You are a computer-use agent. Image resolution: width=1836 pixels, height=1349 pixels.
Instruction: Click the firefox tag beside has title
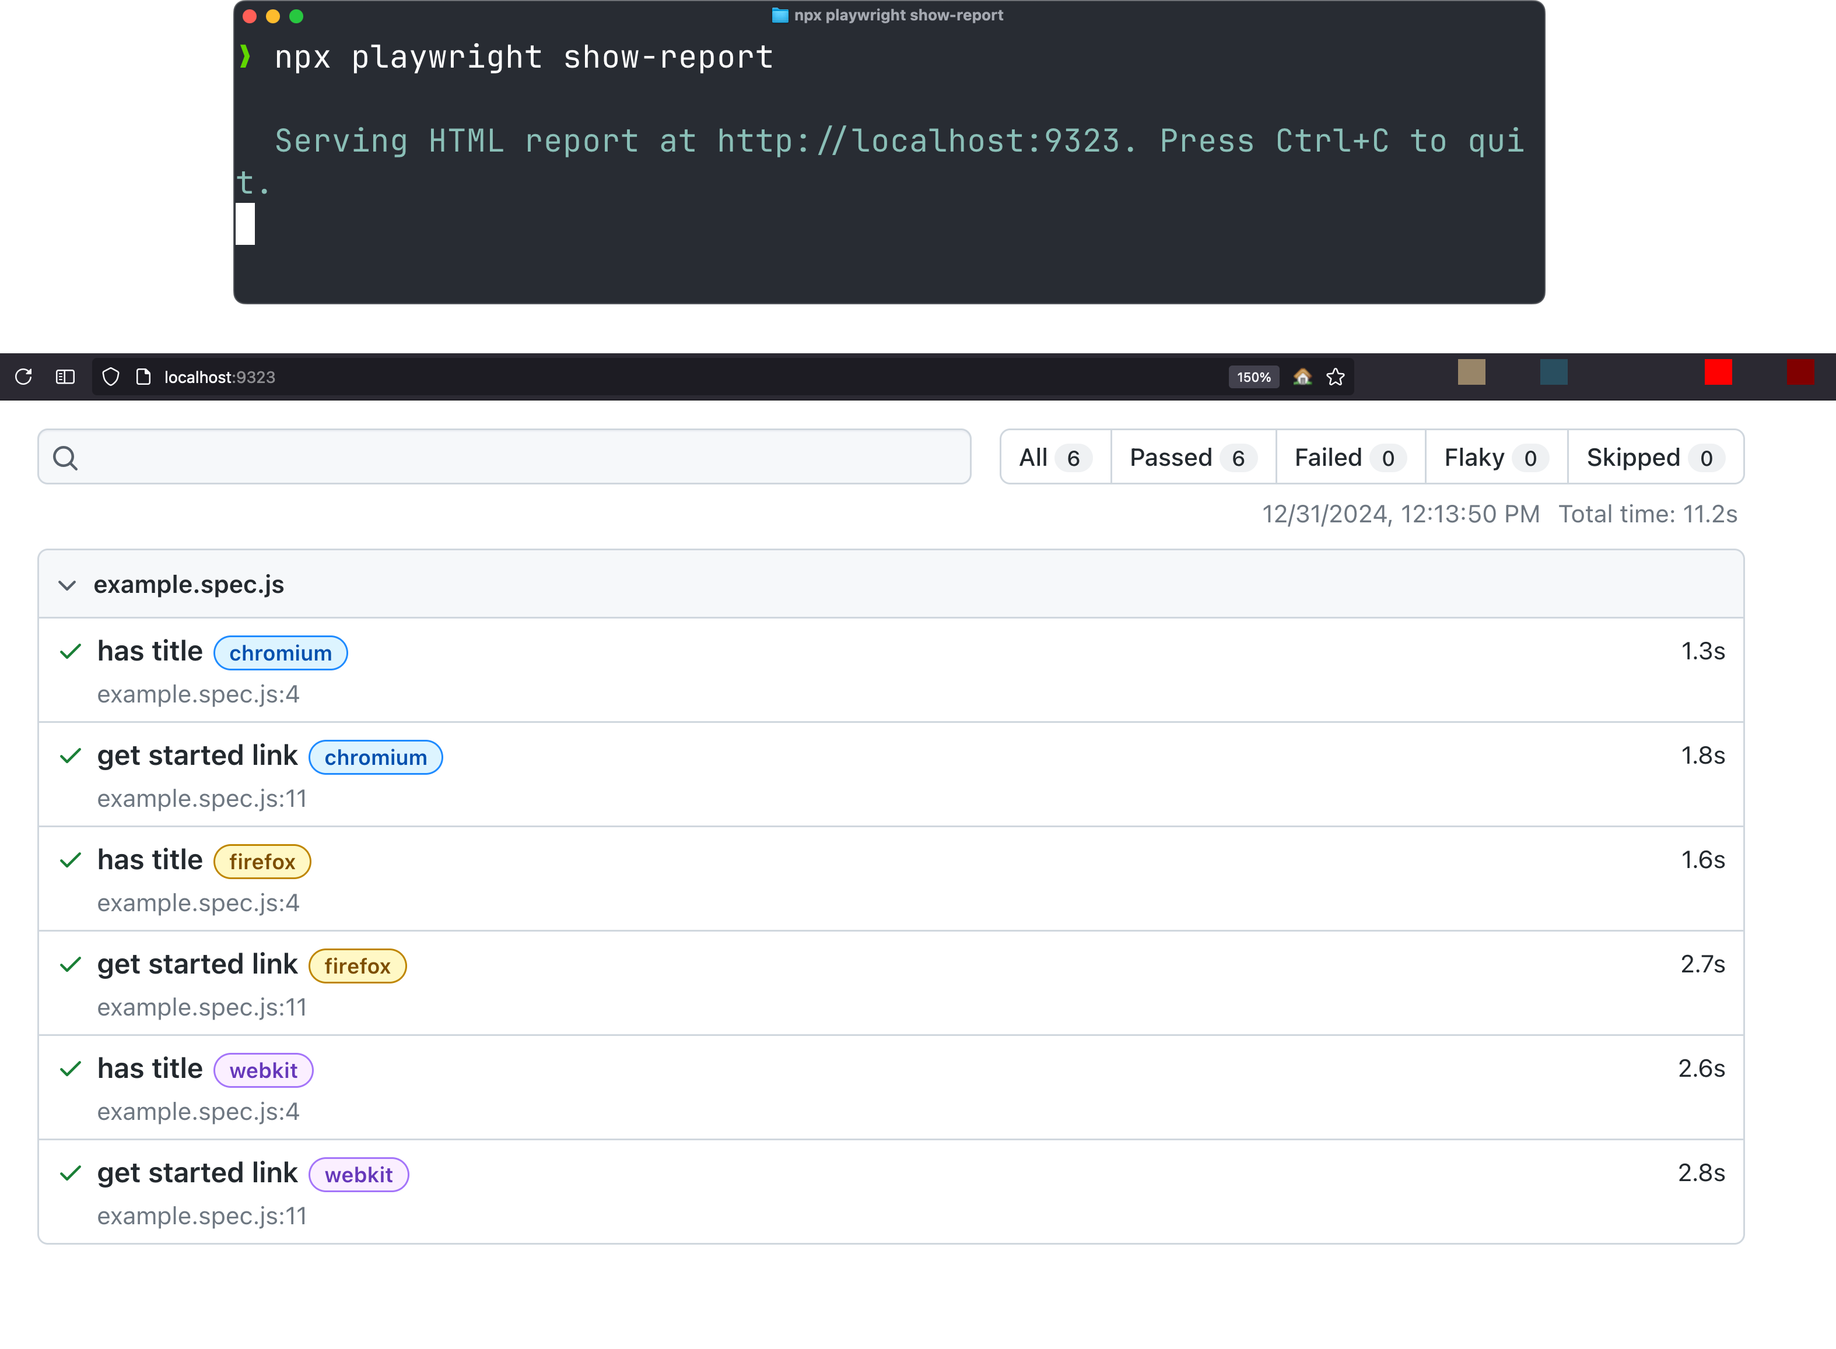pos(262,862)
